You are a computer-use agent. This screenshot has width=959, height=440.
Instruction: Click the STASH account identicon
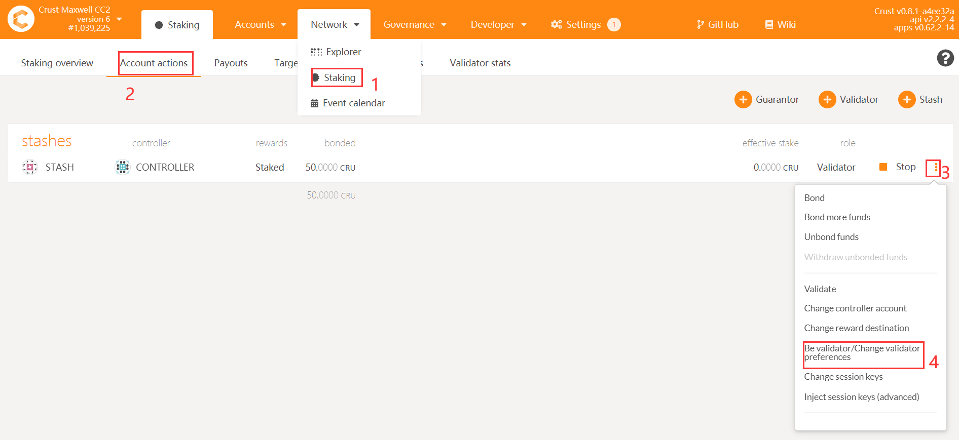point(30,167)
